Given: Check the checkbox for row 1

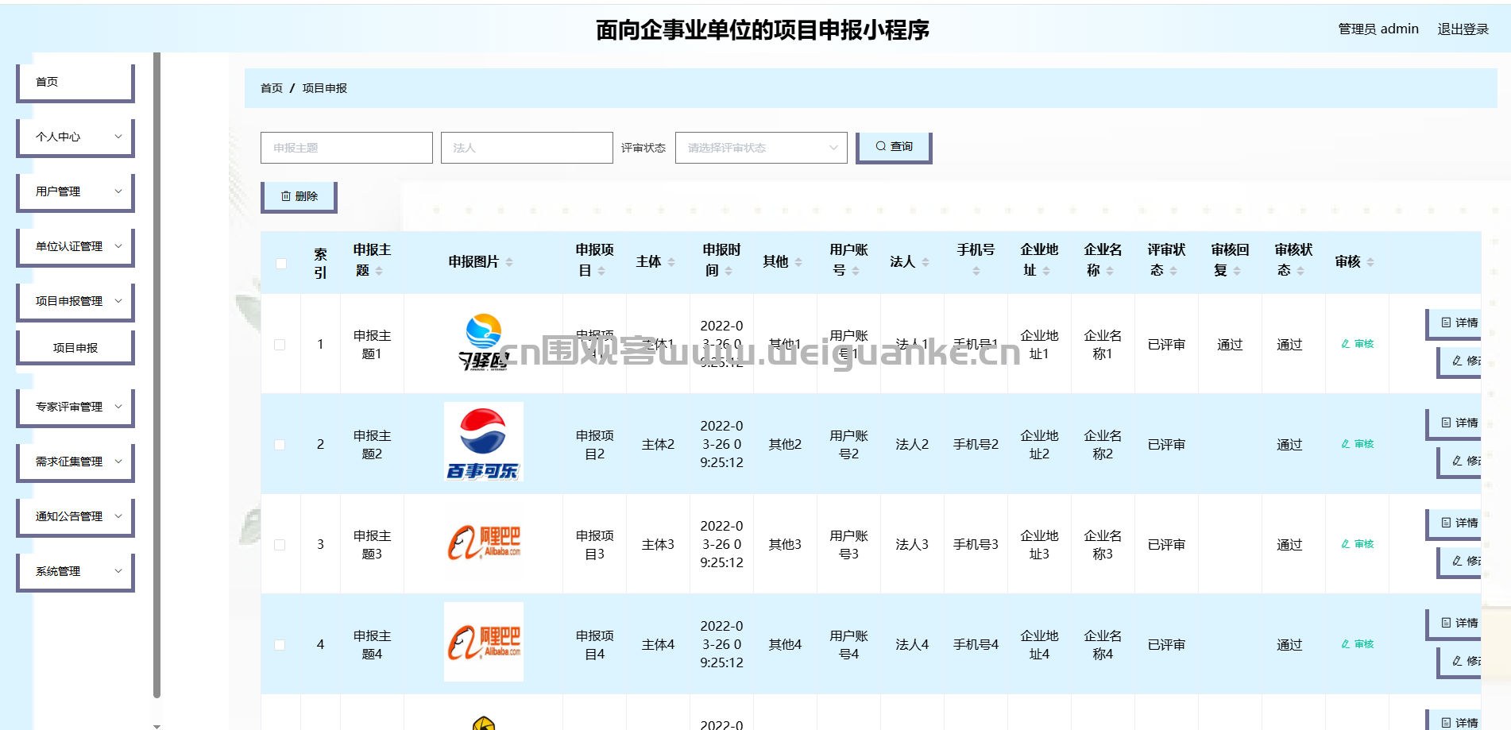Looking at the screenshot, I should (280, 345).
